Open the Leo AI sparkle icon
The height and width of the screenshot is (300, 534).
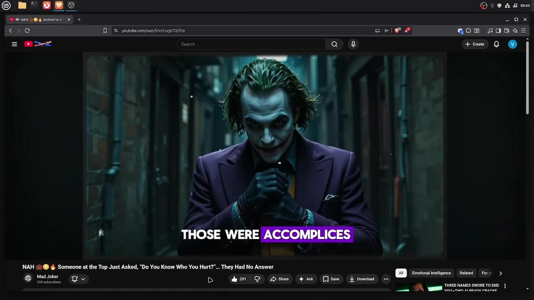515,30
